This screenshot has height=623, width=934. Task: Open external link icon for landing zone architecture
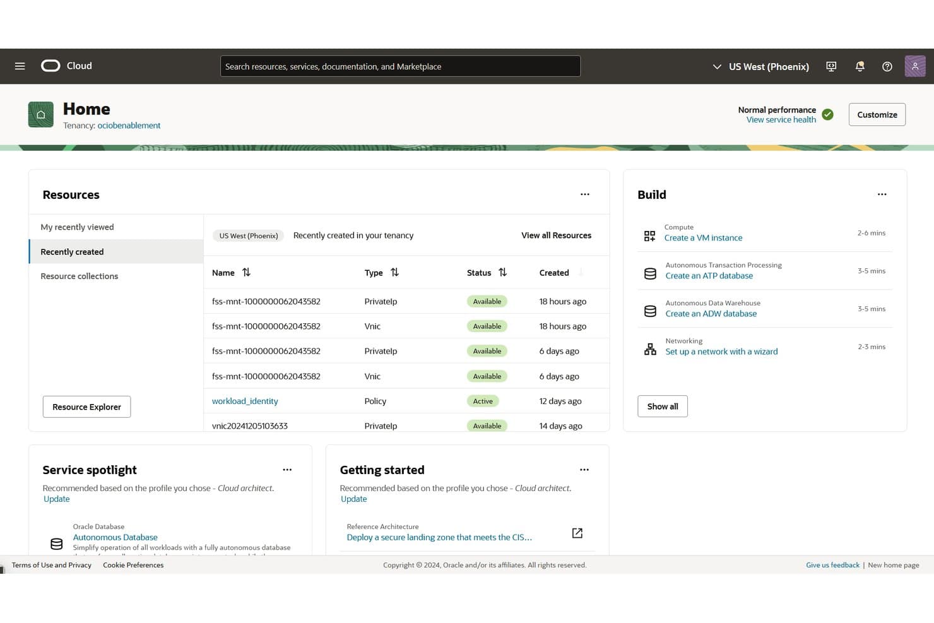[x=577, y=533]
